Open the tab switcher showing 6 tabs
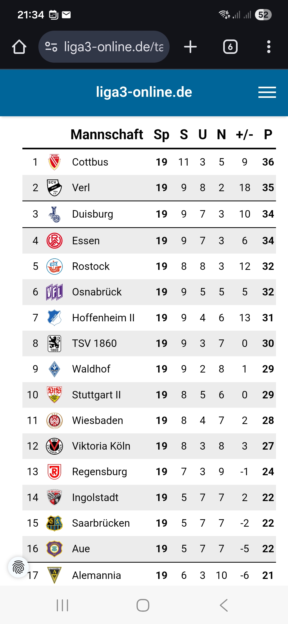Screen dimensions: 288x624 point(230,47)
